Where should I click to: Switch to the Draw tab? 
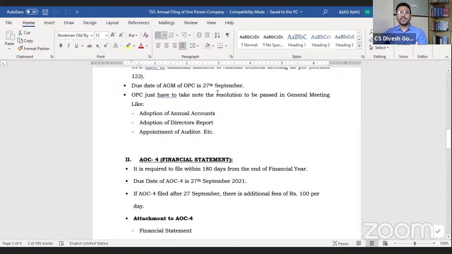point(69,23)
